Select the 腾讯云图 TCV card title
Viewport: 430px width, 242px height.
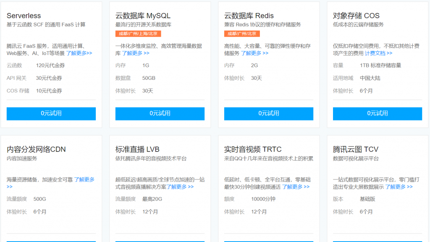[356, 149]
